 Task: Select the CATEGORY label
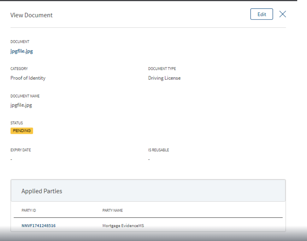19,69
